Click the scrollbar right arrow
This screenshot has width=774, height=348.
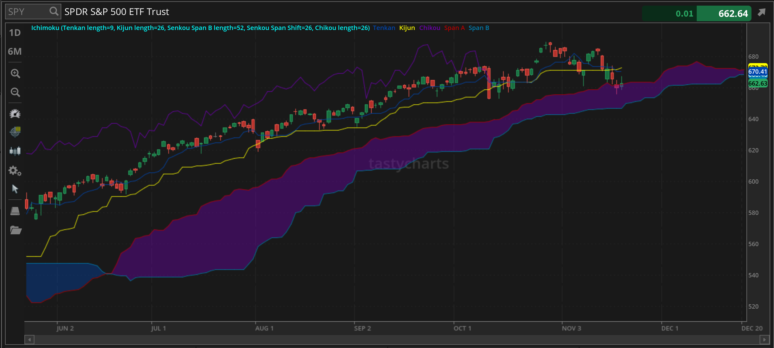pyautogui.click(x=764, y=340)
